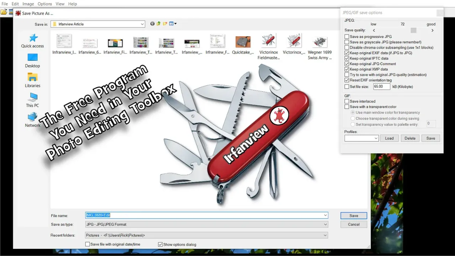Screen dimensions: 455x256
Task: Select Choose transparent color during saving
Action: (353, 118)
